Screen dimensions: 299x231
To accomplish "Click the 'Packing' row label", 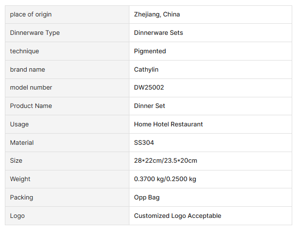I will (22, 198).
